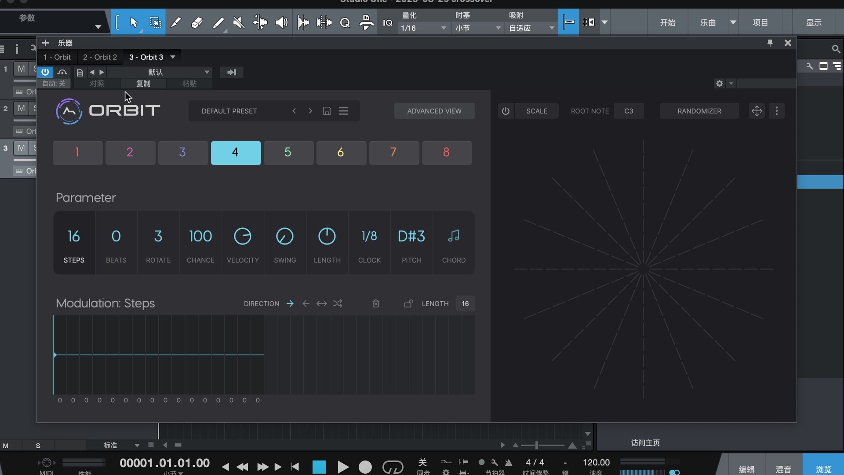
Task: Open the 开始 page
Action: pyautogui.click(x=667, y=22)
